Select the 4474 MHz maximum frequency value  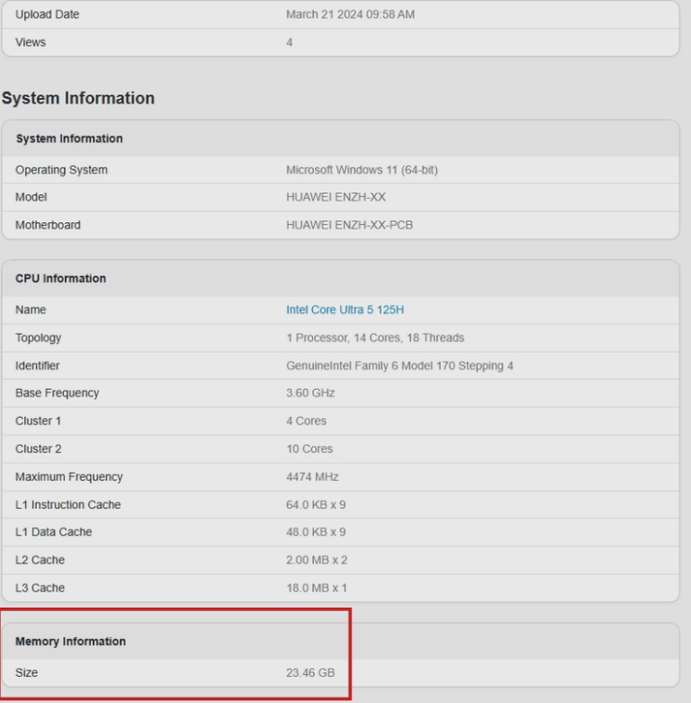tap(312, 477)
